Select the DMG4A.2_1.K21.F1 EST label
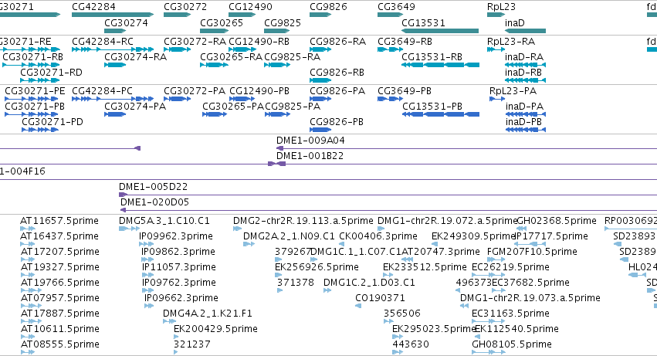Image resolution: width=657 pixels, height=356 pixels. point(208,314)
